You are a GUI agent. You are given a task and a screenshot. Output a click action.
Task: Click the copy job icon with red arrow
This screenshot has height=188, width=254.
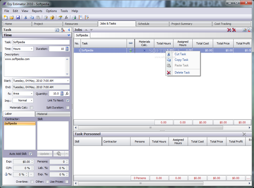tap(249, 30)
